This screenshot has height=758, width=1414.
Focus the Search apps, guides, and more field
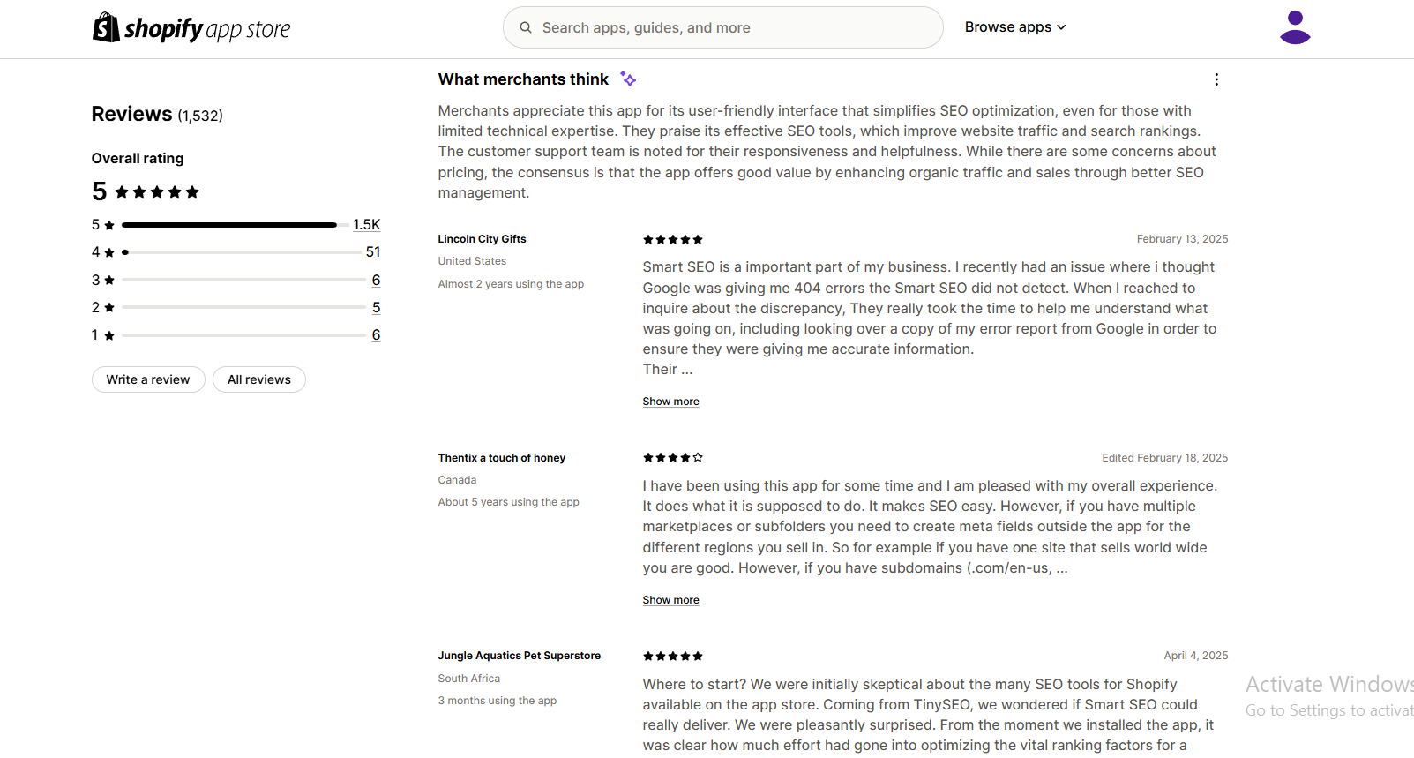coord(723,27)
